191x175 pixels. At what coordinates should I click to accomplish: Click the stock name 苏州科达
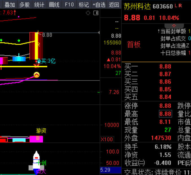pyautogui.click(x=137, y=6)
